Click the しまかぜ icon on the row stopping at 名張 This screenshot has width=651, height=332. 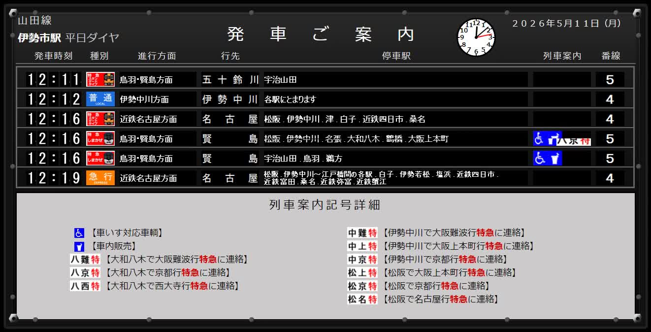(x=100, y=138)
